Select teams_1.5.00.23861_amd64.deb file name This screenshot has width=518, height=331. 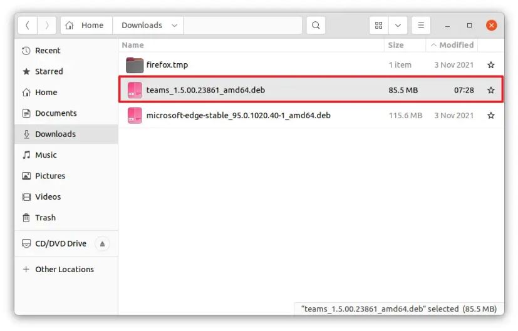point(205,90)
